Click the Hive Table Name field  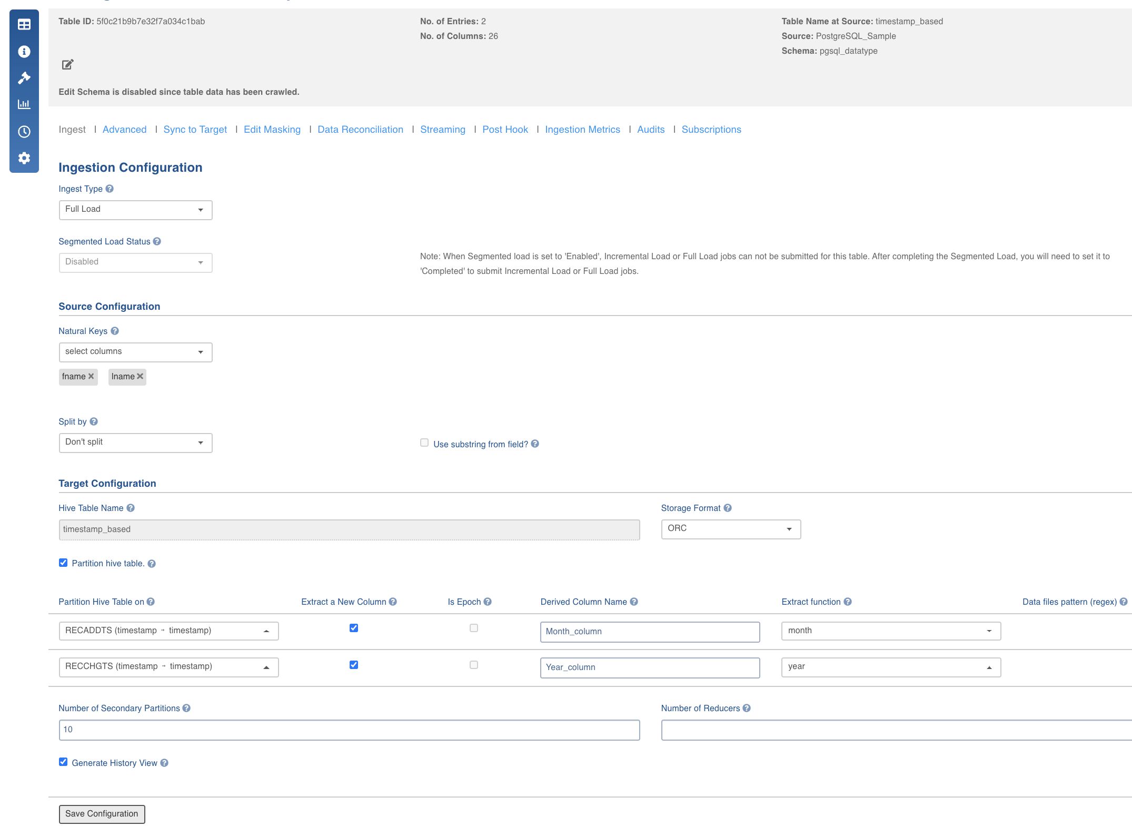349,529
